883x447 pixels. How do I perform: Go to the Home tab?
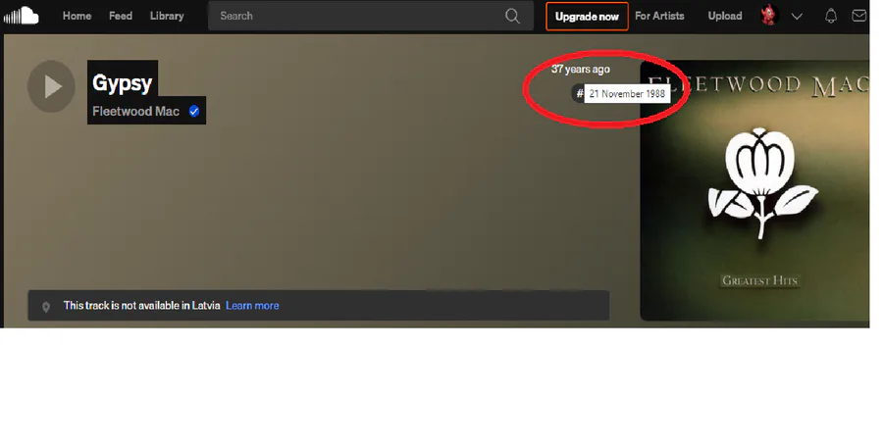pyautogui.click(x=77, y=16)
